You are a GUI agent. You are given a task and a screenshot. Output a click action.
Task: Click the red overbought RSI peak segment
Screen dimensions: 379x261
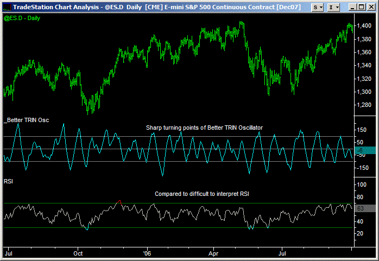pos(119,202)
